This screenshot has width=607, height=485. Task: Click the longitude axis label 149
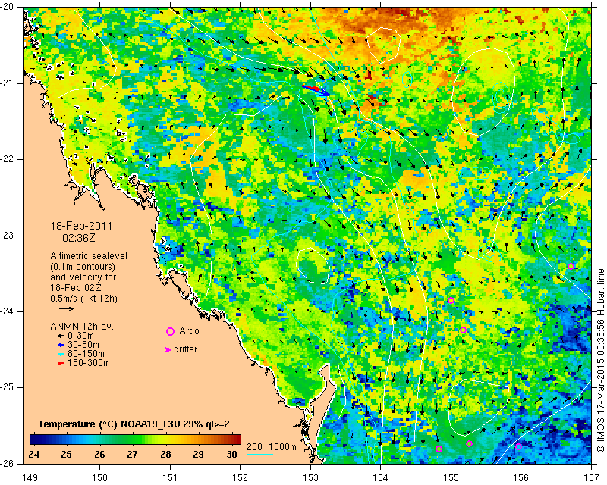click(x=30, y=478)
